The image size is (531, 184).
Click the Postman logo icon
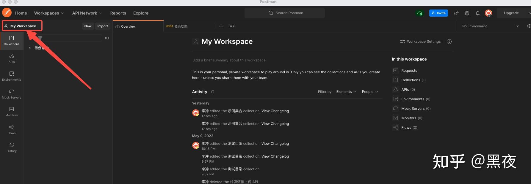pos(7,13)
